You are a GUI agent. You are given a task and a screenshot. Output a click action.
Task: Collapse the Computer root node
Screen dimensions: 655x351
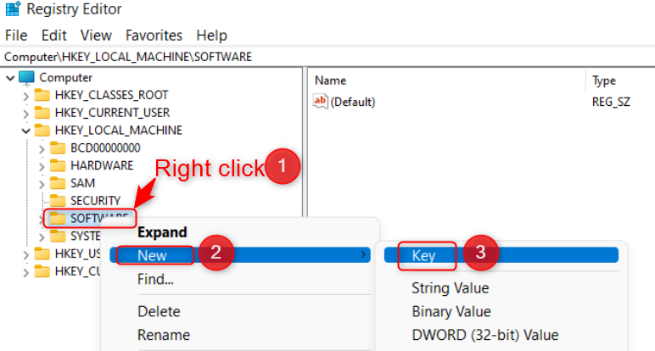click(x=10, y=78)
